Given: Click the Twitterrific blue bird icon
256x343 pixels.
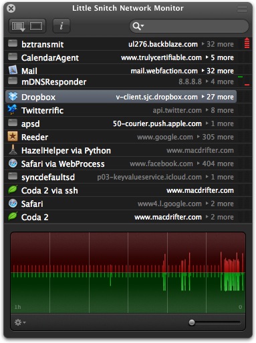Looking at the screenshot, I should click(x=12, y=109).
